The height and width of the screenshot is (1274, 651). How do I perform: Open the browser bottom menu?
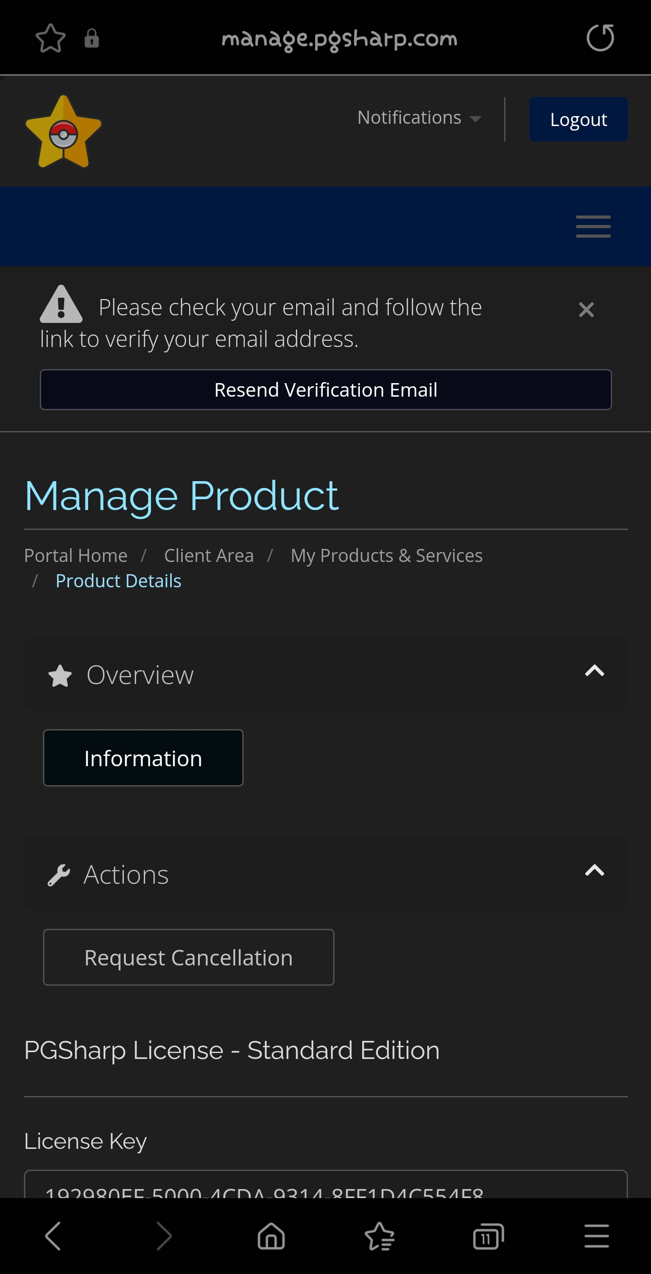[597, 1236]
